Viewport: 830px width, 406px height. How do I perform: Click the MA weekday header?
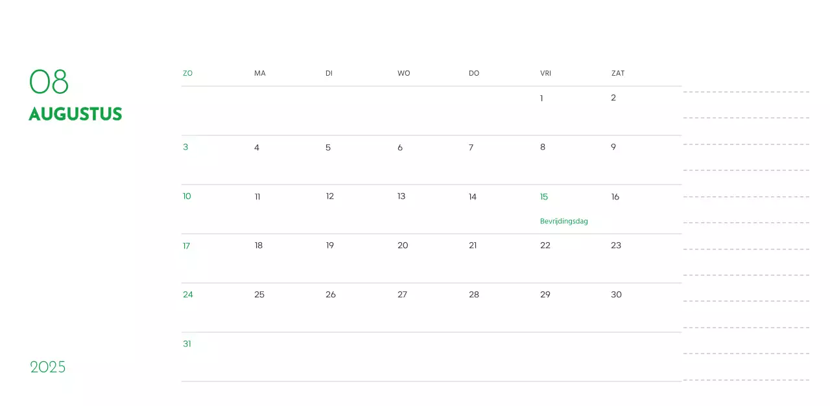(x=260, y=73)
